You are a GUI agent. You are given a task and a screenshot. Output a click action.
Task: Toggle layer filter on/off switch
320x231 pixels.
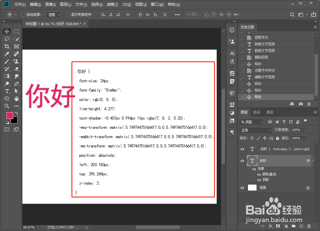point(305,122)
